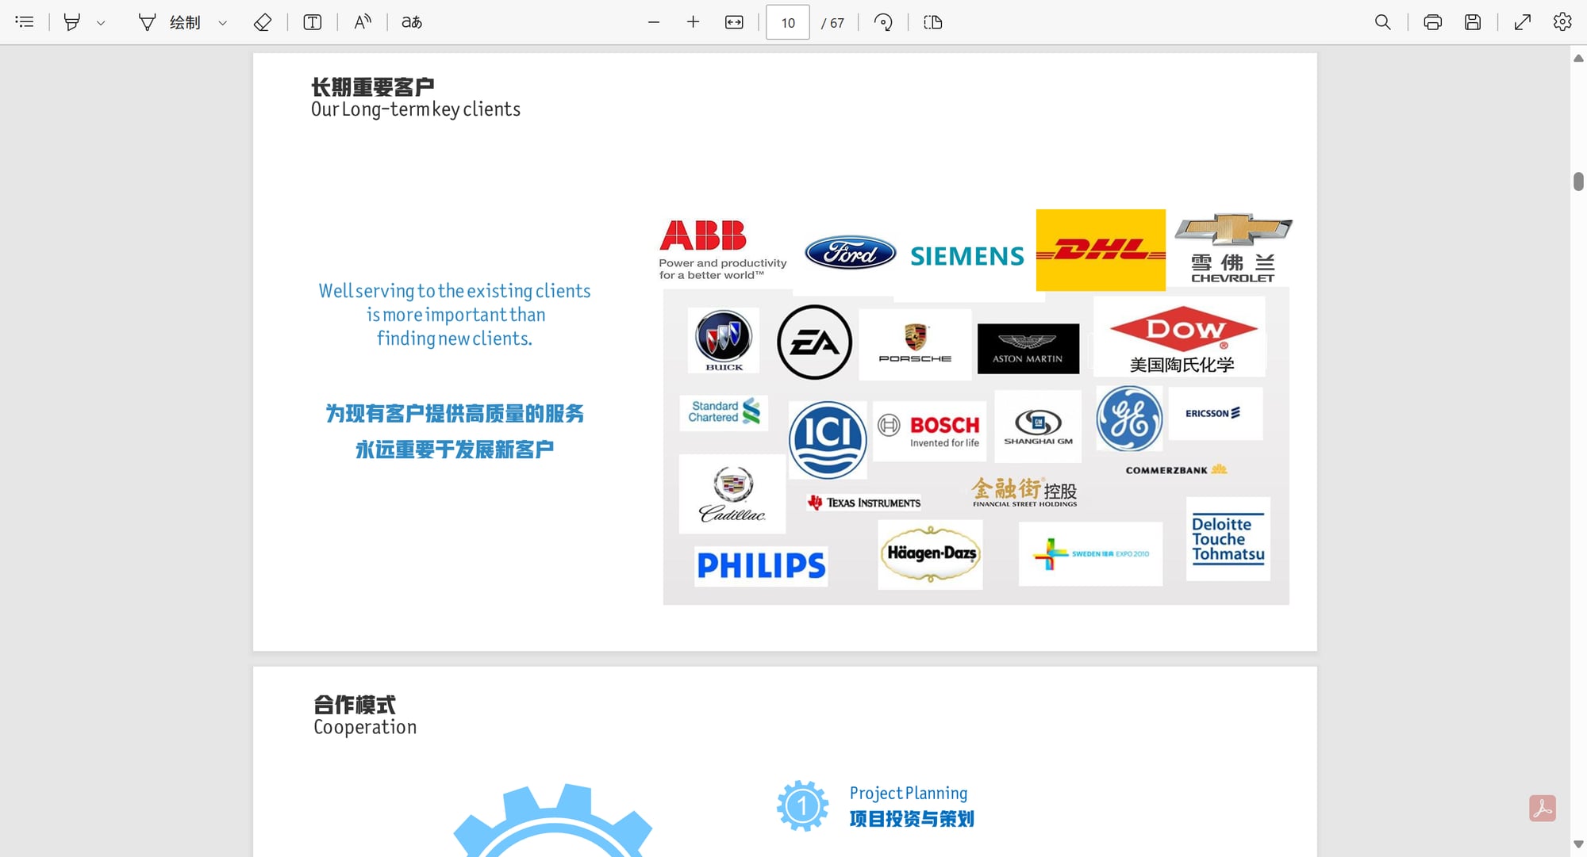
Task: Toggle fit to width
Action: pos(735,22)
